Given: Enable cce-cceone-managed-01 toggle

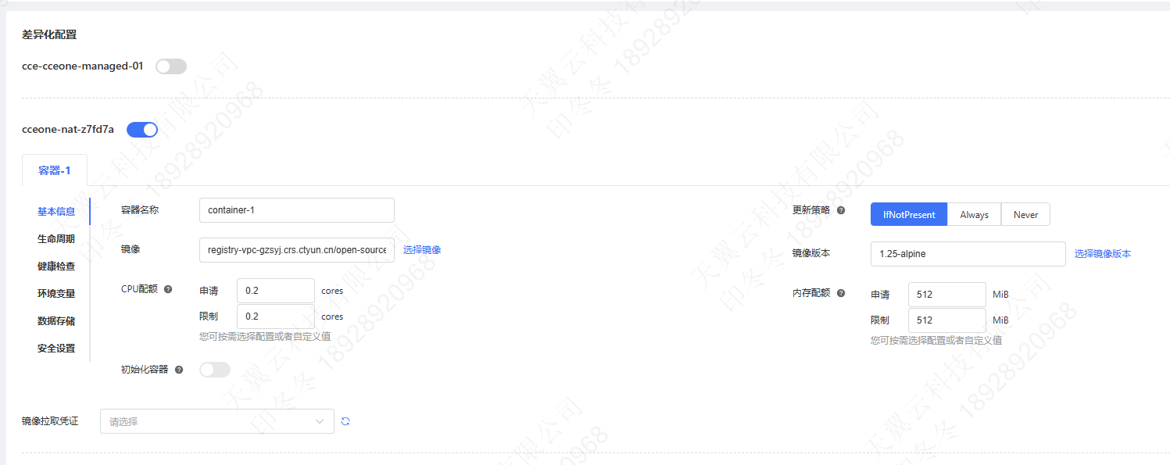Looking at the screenshot, I should pyautogui.click(x=171, y=66).
